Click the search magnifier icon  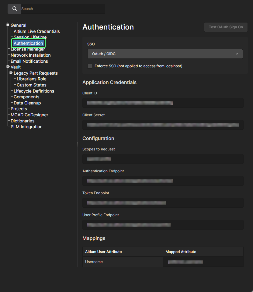[14, 9]
